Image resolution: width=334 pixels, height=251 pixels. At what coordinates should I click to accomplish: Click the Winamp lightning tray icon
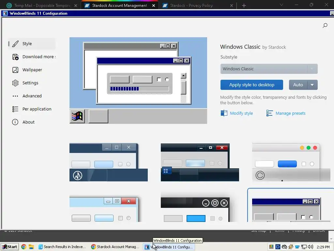291,247
